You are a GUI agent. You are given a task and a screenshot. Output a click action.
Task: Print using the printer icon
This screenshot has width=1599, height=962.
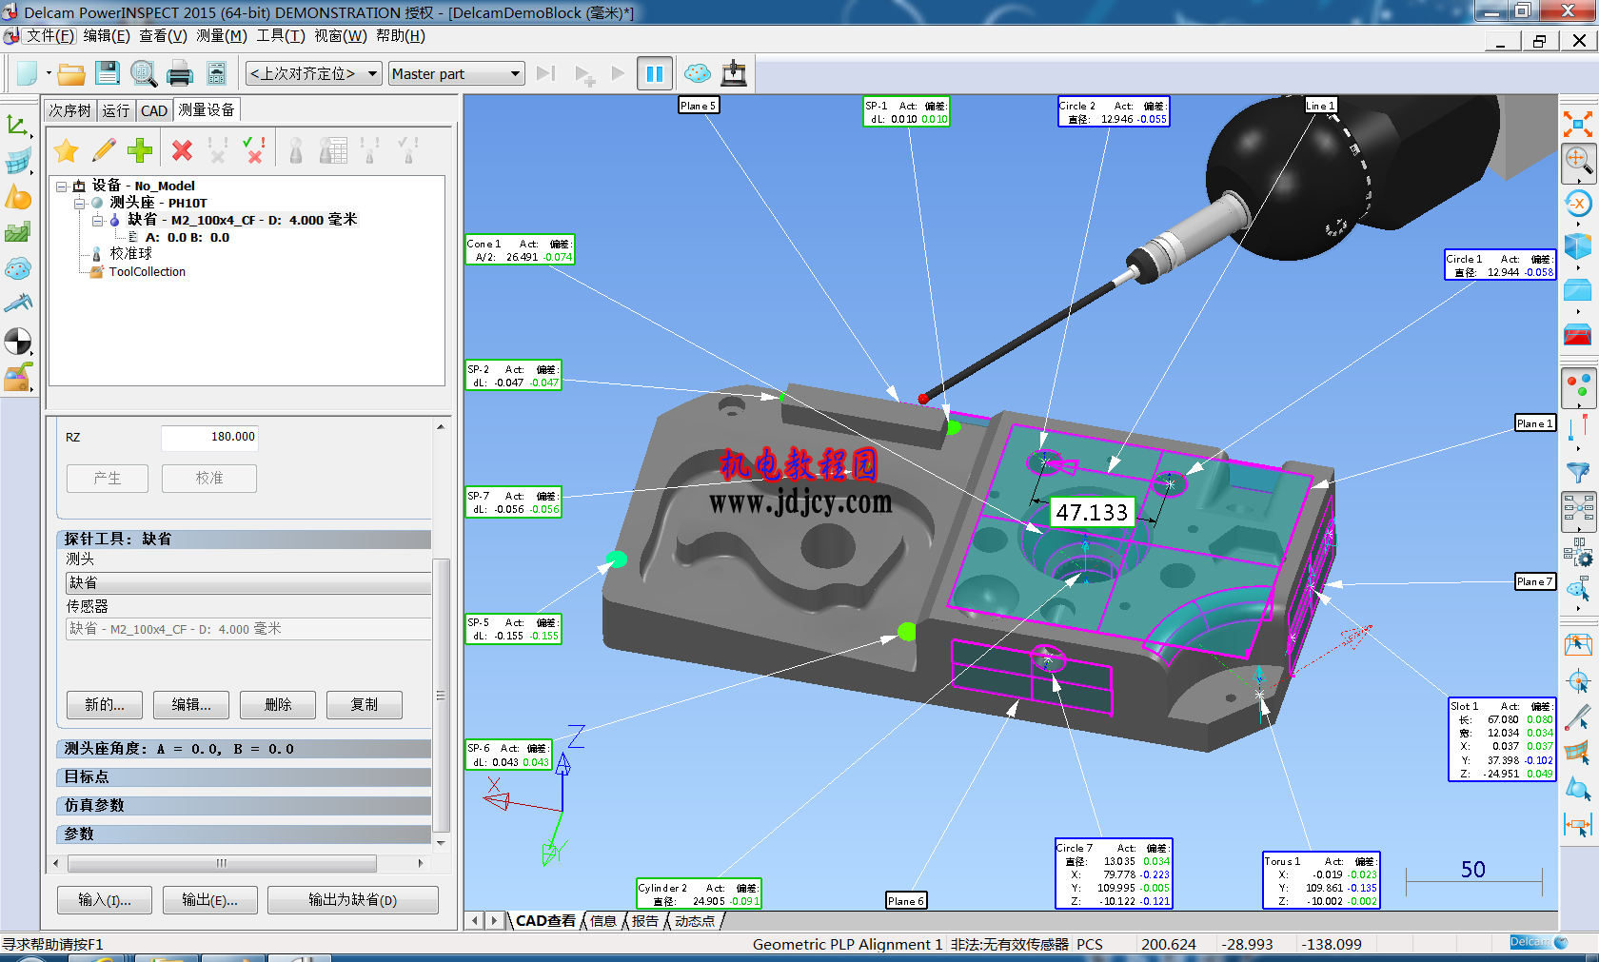coord(180,73)
